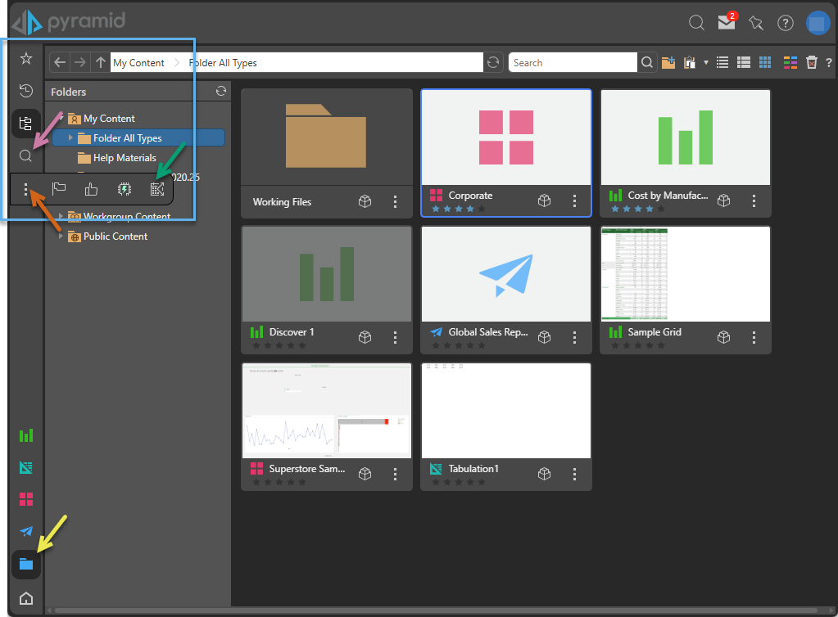Click the thumbs-up icon in flyout
The image size is (838, 617).
[91, 189]
